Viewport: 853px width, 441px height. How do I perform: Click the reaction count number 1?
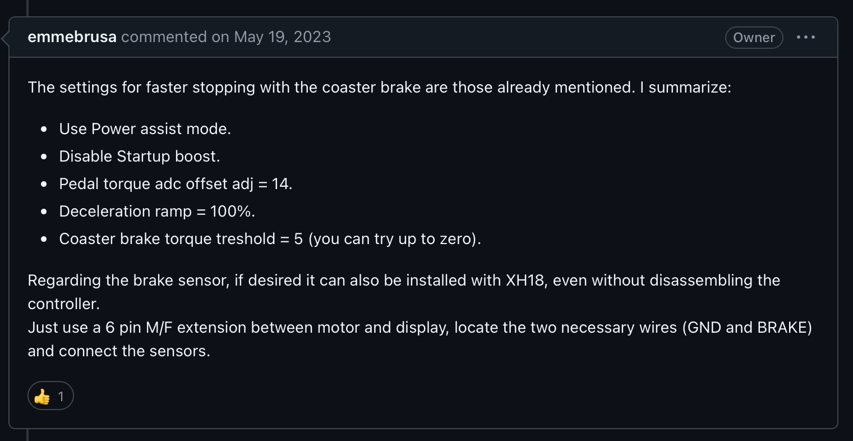pyautogui.click(x=61, y=397)
